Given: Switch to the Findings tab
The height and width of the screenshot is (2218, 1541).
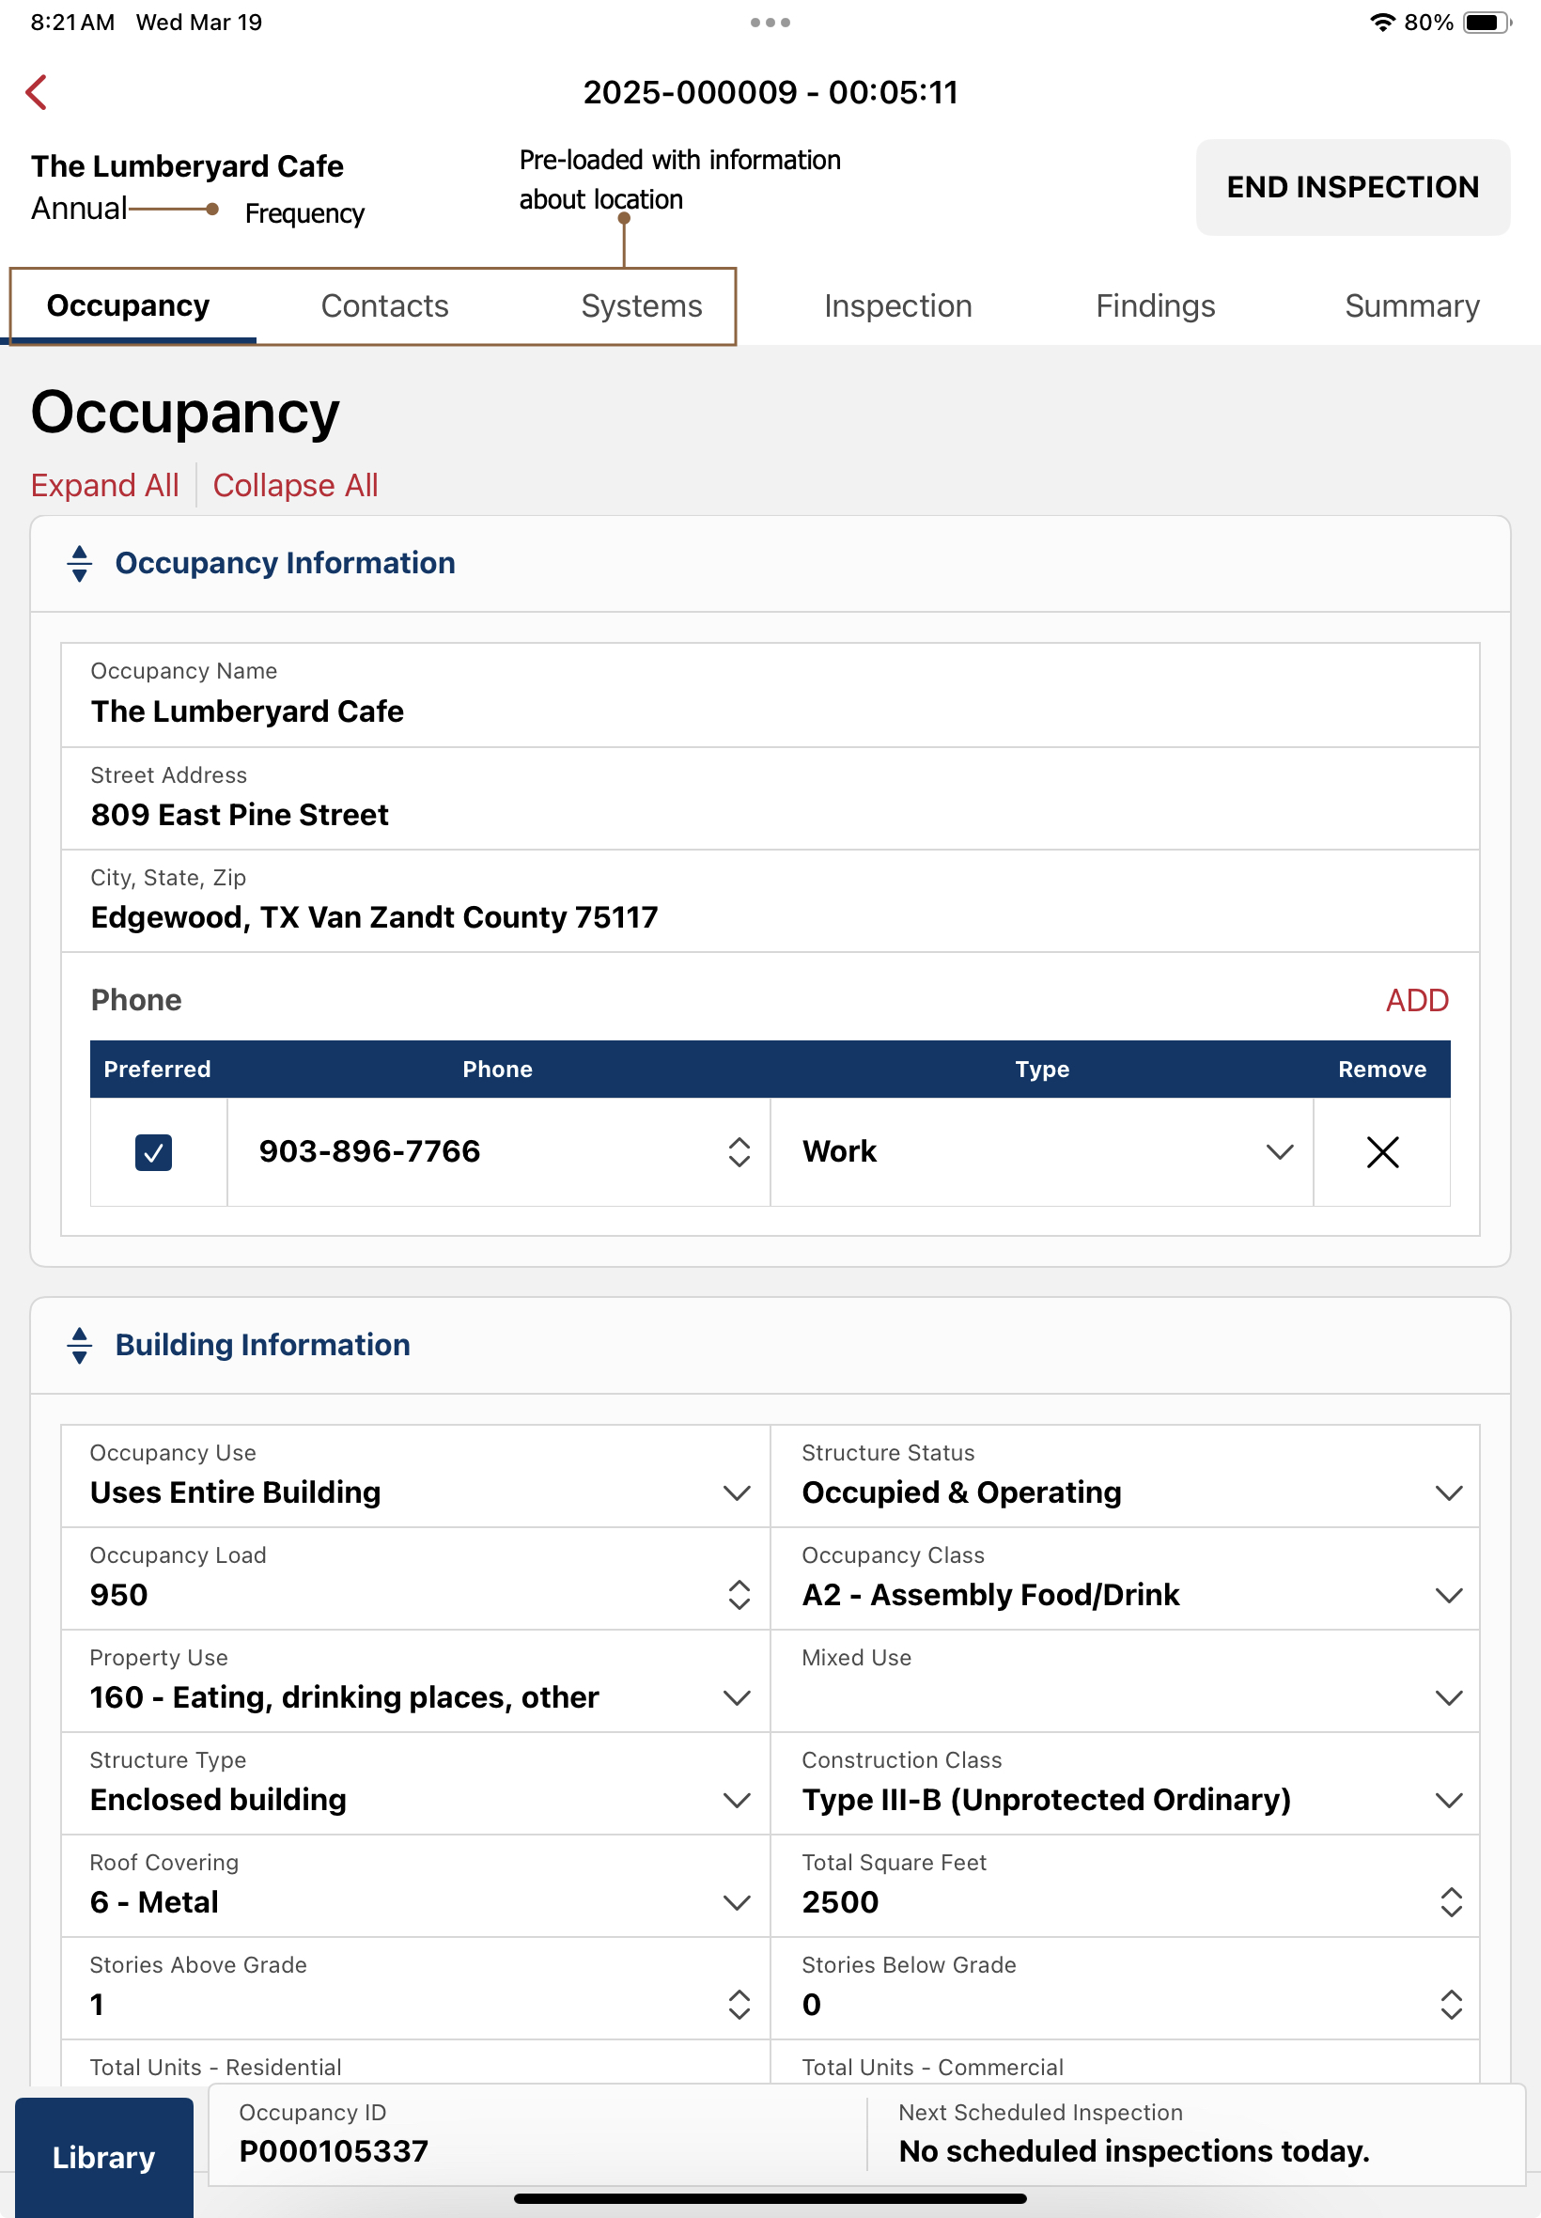Looking at the screenshot, I should pos(1156,306).
